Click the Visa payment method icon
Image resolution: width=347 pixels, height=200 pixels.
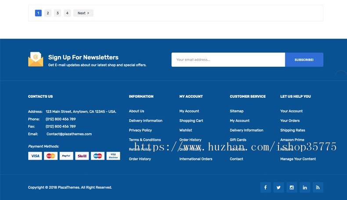tap(35, 156)
